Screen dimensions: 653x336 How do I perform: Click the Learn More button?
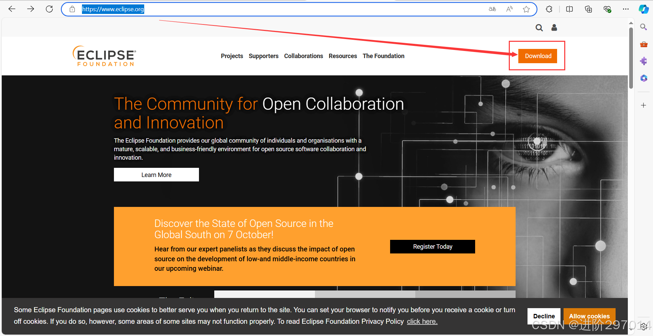(156, 175)
